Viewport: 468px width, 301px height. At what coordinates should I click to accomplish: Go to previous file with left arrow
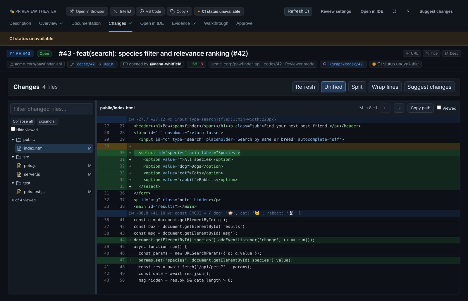pos(385,108)
